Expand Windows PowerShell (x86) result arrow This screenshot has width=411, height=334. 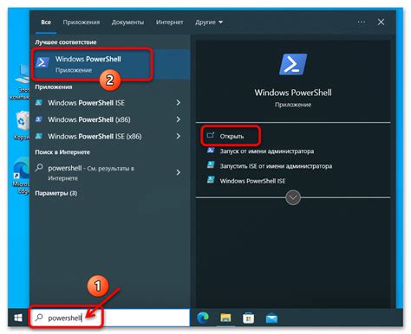[179, 119]
